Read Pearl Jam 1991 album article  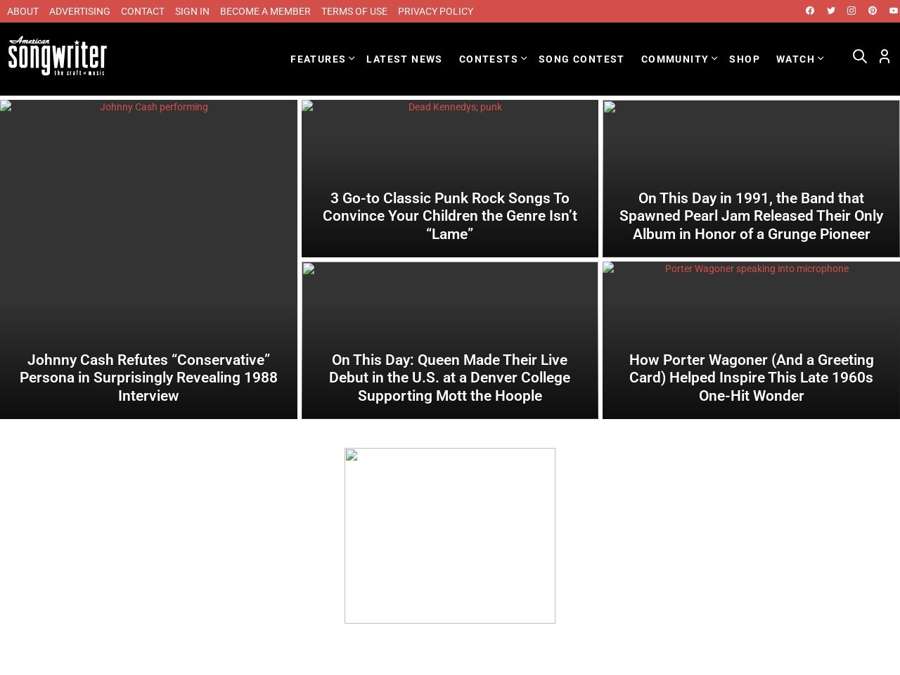[751, 216]
